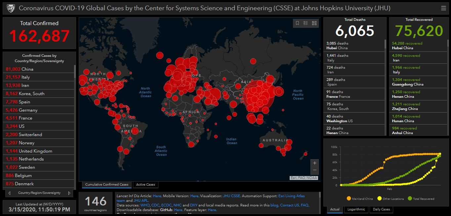Viewport: 451px width, 216px height.
Task: Toggle the Other Locations legend series
Action: click(x=390, y=198)
